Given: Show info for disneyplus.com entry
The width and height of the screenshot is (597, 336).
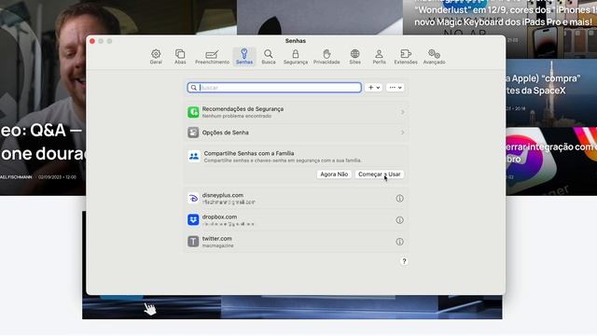Looking at the screenshot, I should tap(399, 199).
